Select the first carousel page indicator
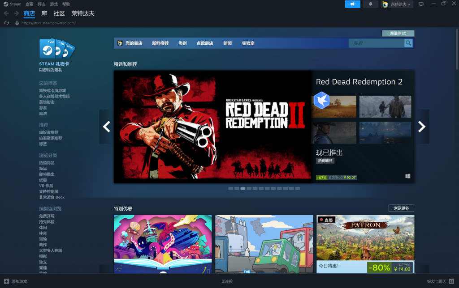Viewport: 459px width, 288px height. pyautogui.click(x=231, y=188)
